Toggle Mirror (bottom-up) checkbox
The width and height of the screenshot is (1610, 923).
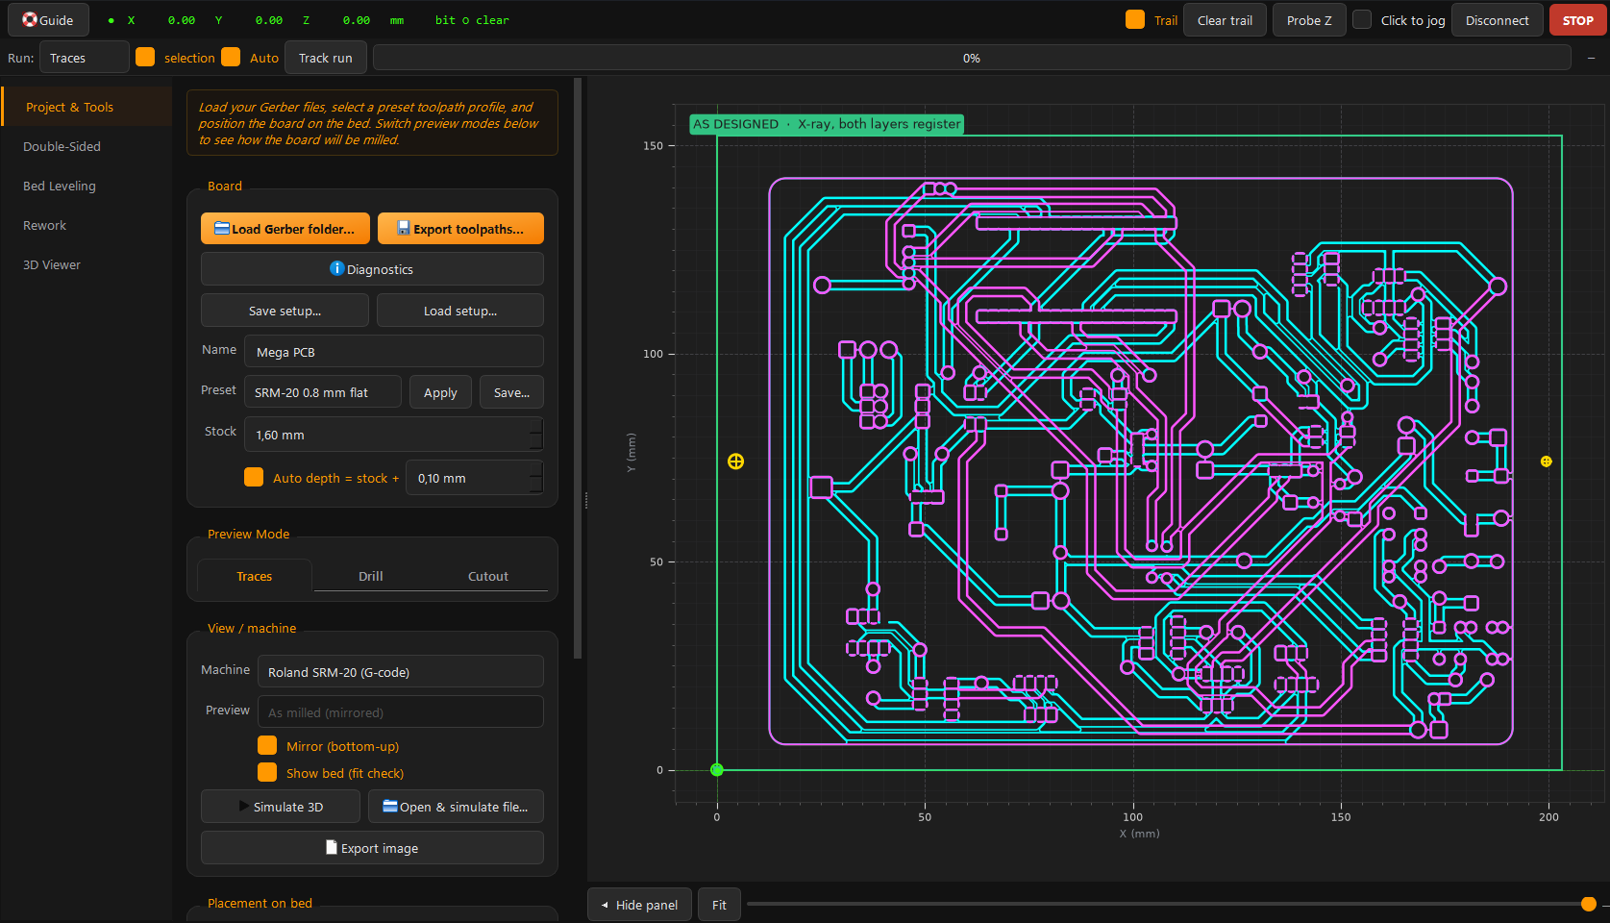coord(267,746)
